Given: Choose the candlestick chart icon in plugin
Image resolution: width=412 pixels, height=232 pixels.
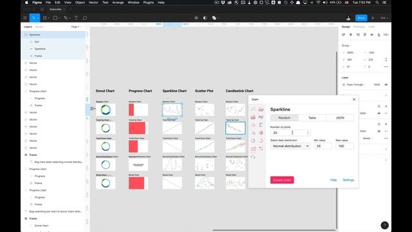Looking at the screenshot, I should [253, 157].
